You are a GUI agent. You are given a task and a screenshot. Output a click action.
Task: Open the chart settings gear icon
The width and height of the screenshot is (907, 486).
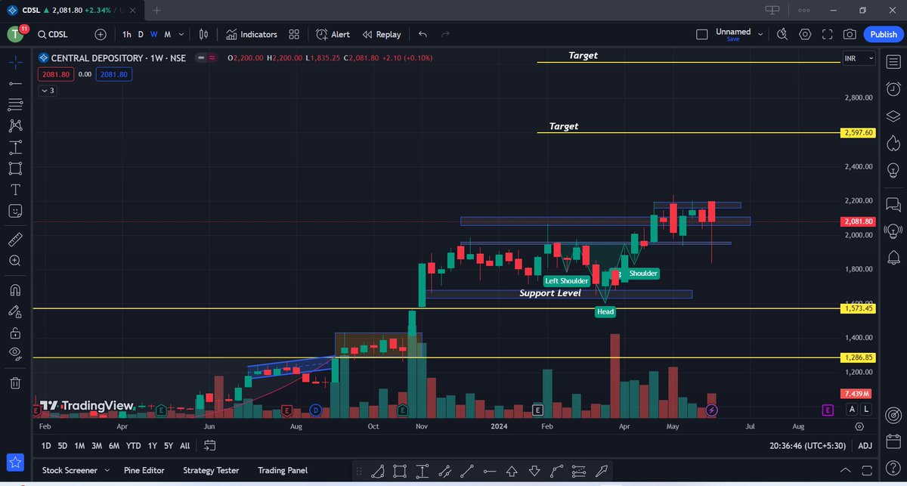(x=805, y=34)
